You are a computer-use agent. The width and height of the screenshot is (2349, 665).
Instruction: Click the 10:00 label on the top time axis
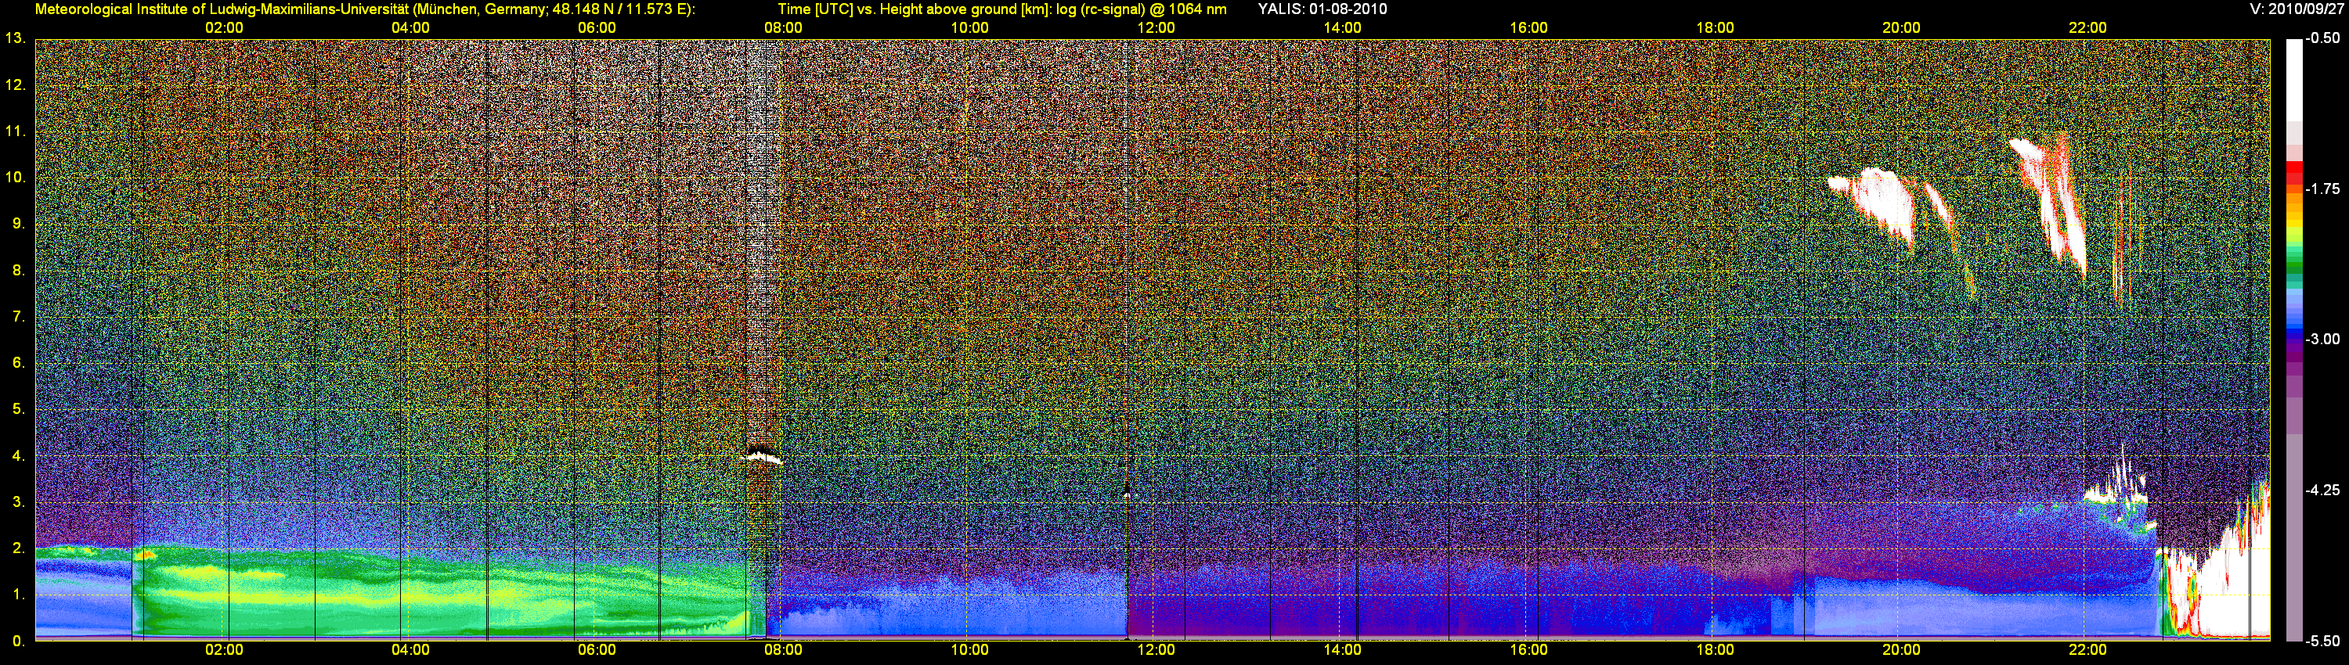(969, 27)
